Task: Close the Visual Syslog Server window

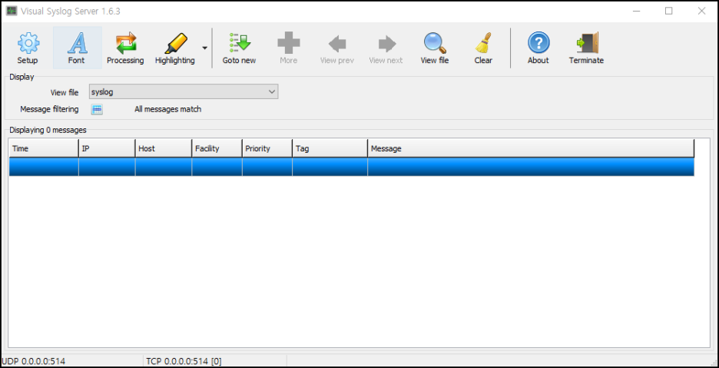Action: click(x=701, y=11)
